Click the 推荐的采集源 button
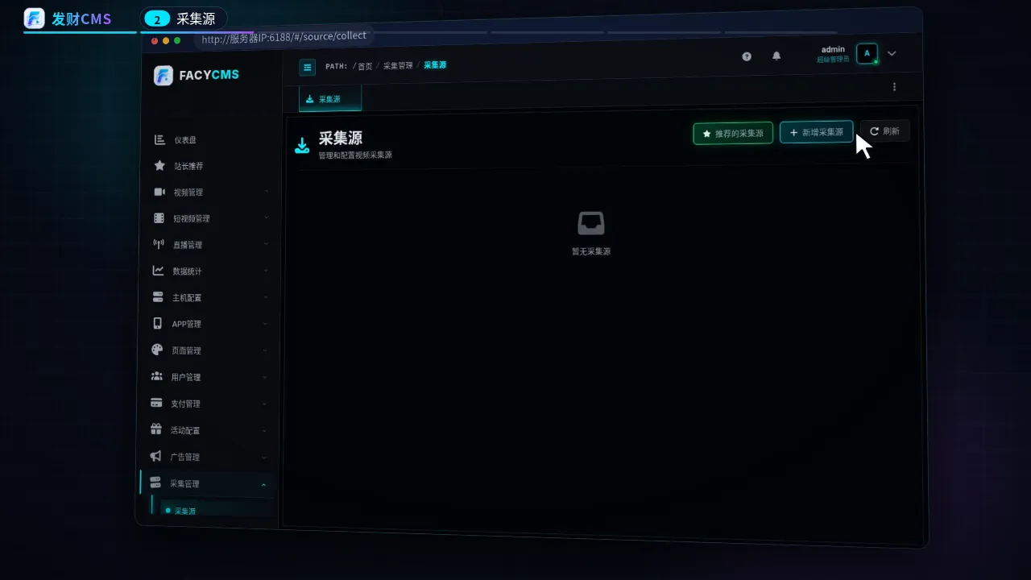Image resolution: width=1031 pixels, height=580 pixels. (733, 133)
